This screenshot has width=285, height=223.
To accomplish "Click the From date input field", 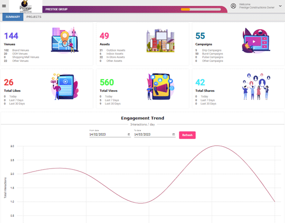I will (110, 134).
